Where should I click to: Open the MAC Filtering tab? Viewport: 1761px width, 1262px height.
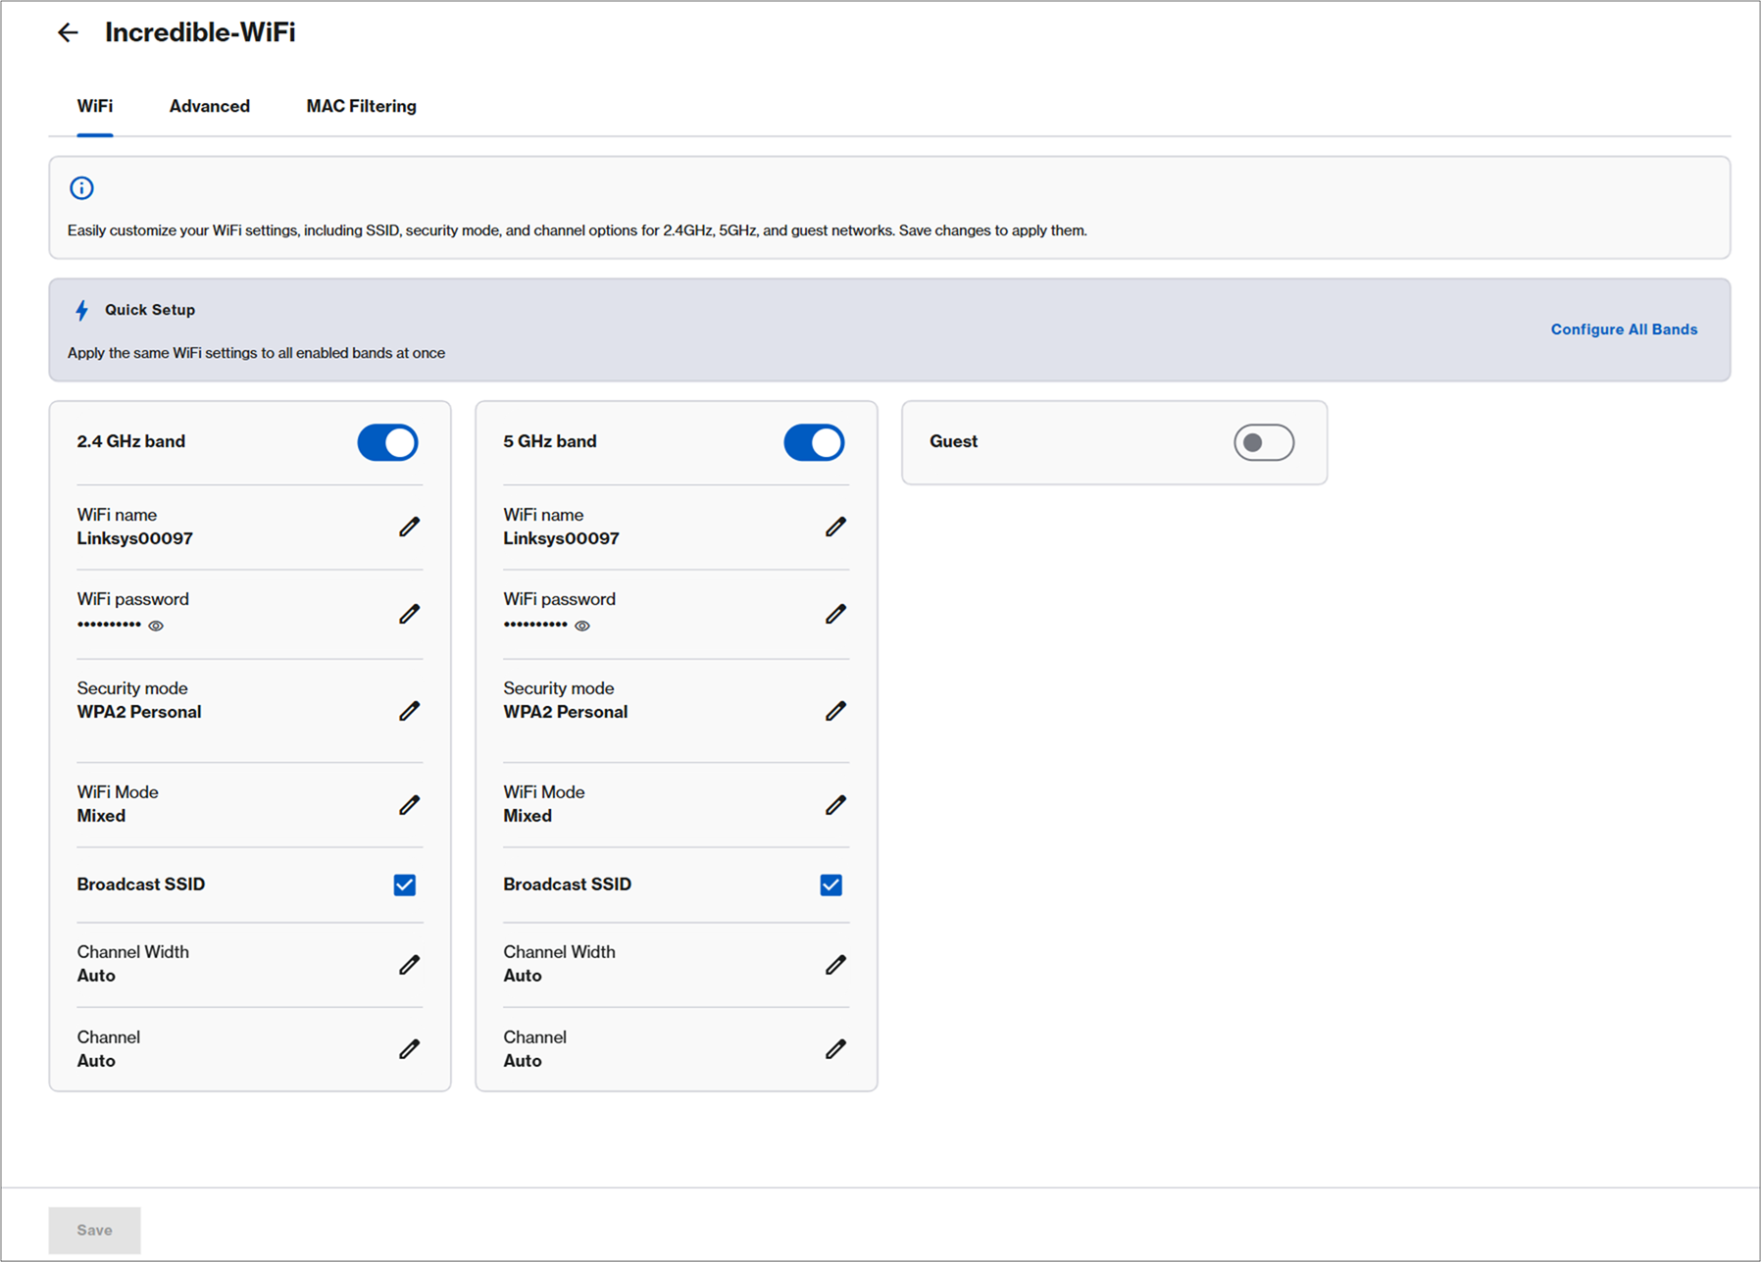(361, 106)
